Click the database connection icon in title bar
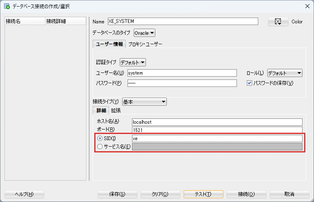Screen dimensions: 314x202 click(7, 6)
